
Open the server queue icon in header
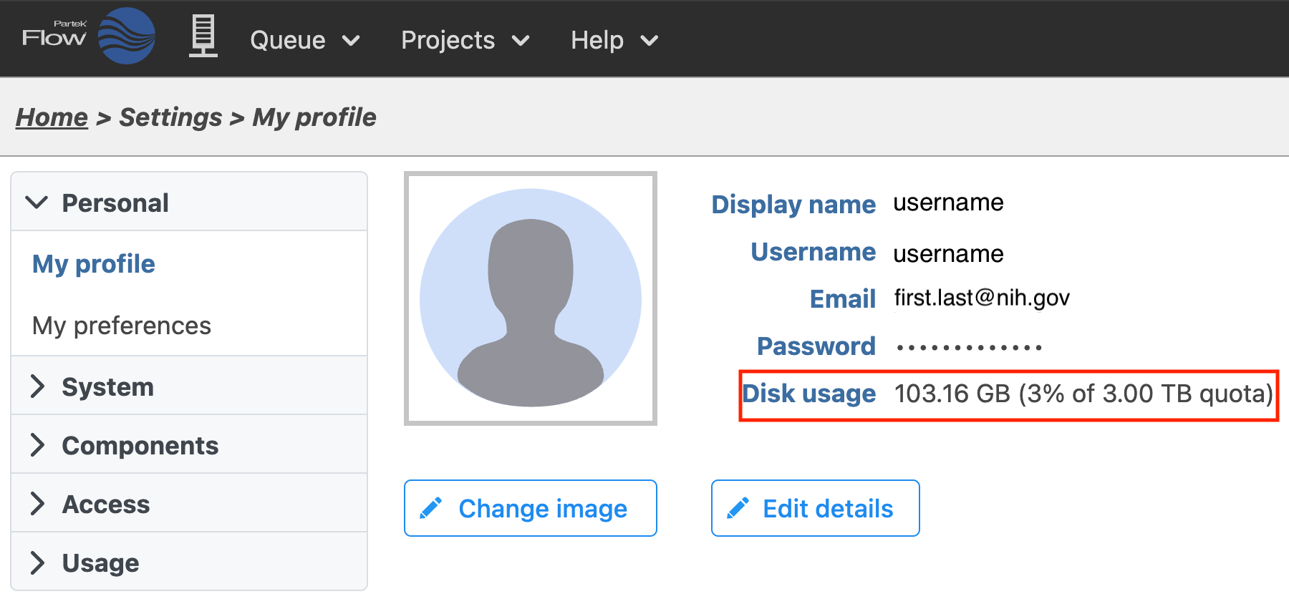pyautogui.click(x=203, y=36)
